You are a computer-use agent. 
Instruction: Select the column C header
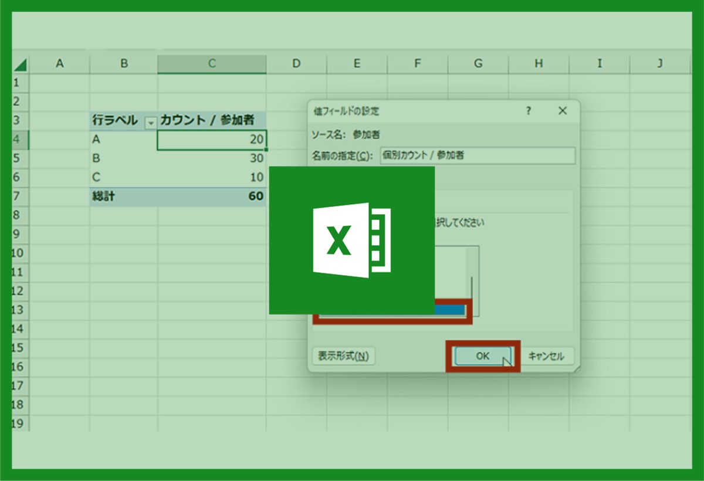click(x=212, y=64)
